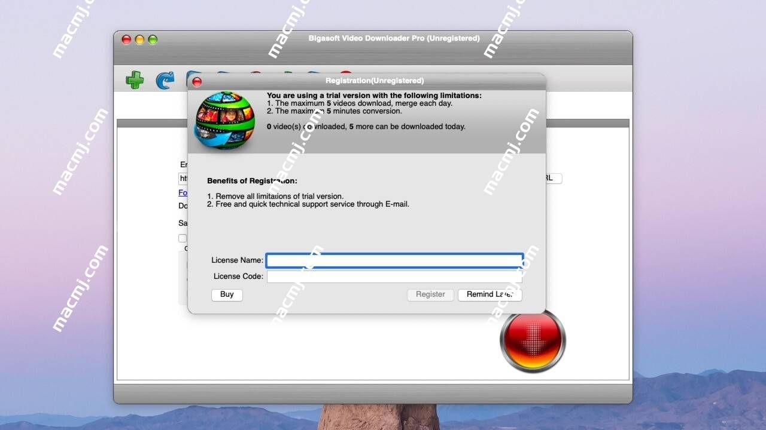Click into the License Code field
Image resolution: width=766 pixels, height=430 pixels.
pos(395,277)
